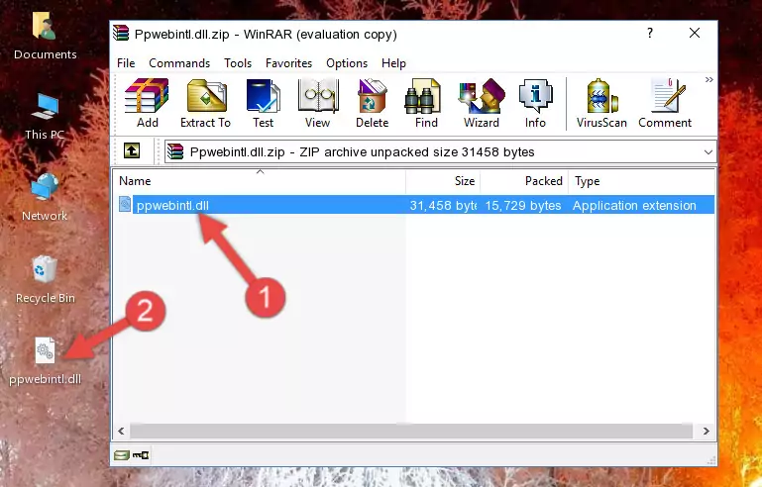
Task: Select ppwebintl.dll file on desktop
Action: point(46,360)
